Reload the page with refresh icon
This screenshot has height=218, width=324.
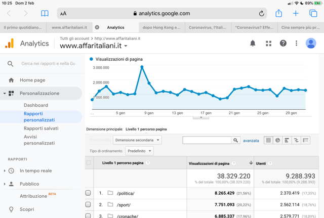click(261, 14)
